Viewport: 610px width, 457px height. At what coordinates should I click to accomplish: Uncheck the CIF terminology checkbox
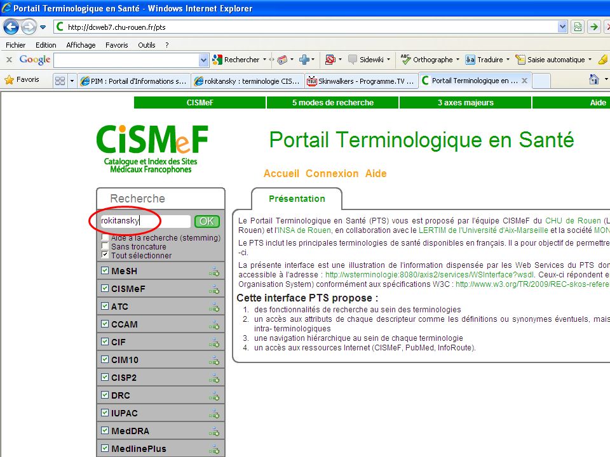click(x=105, y=341)
